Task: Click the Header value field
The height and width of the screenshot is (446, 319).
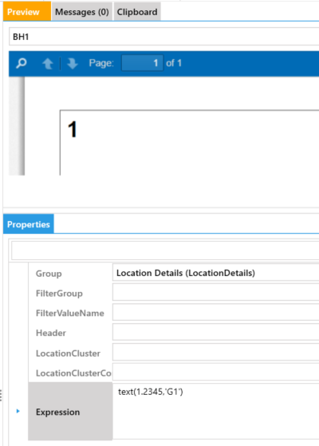Action: (x=216, y=332)
